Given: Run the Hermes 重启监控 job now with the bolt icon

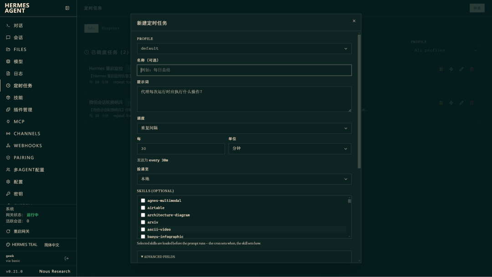Looking at the screenshot, I should [451, 69].
